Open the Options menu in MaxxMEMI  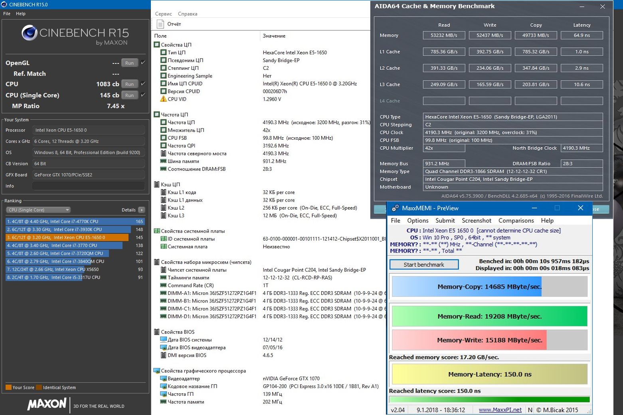(x=418, y=221)
